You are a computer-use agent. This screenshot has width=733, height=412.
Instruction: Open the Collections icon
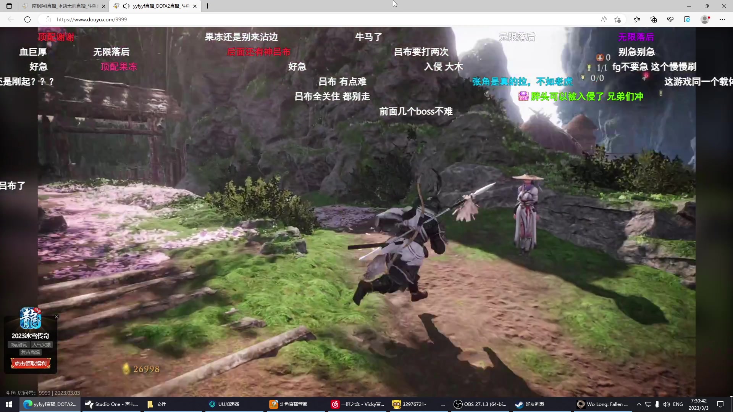pos(654,19)
